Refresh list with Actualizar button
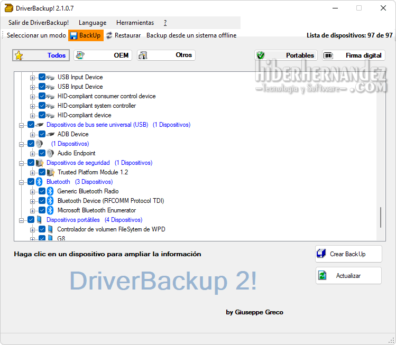The width and height of the screenshot is (396, 345). [x=348, y=276]
